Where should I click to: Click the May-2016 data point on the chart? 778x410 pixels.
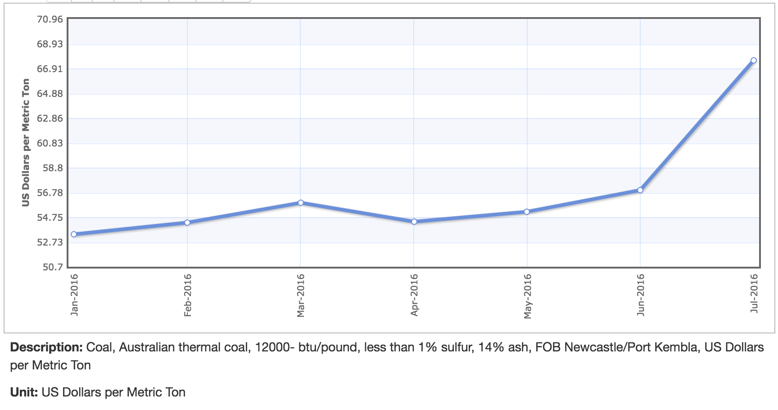point(527,212)
